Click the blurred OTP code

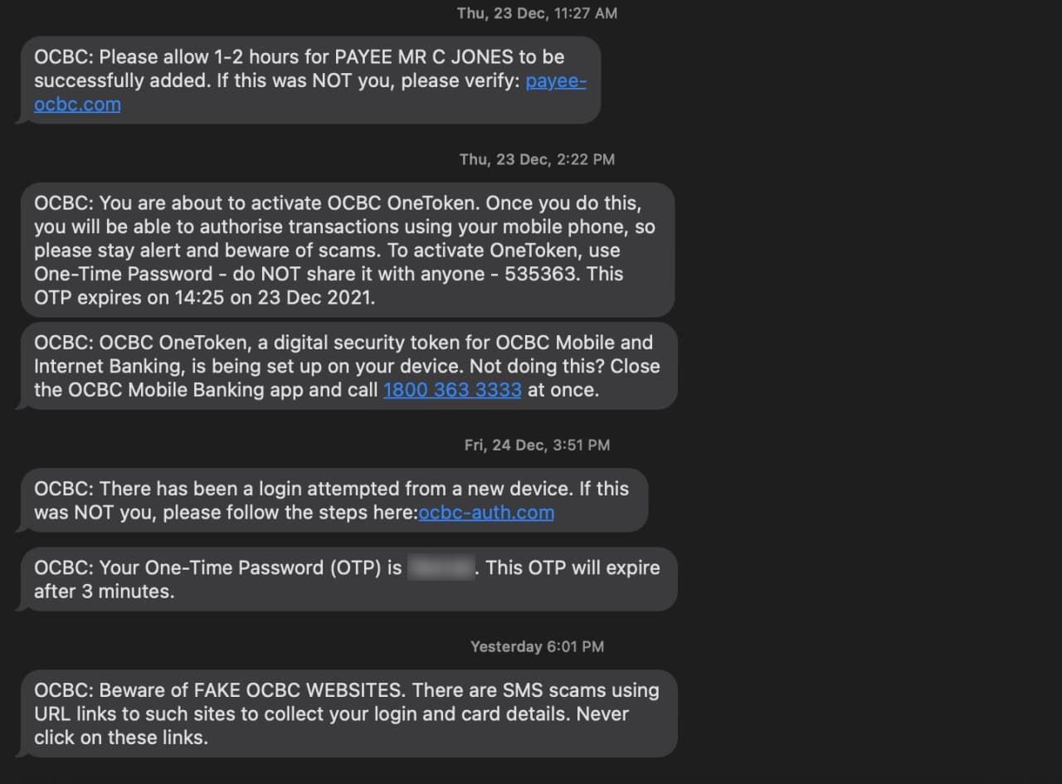pyautogui.click(x=441, y=568)
